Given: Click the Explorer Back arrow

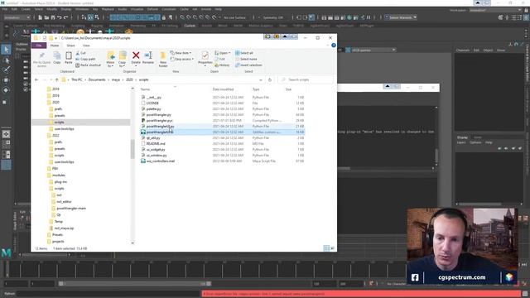Looking at the screenshot, I should click(36, 79).
